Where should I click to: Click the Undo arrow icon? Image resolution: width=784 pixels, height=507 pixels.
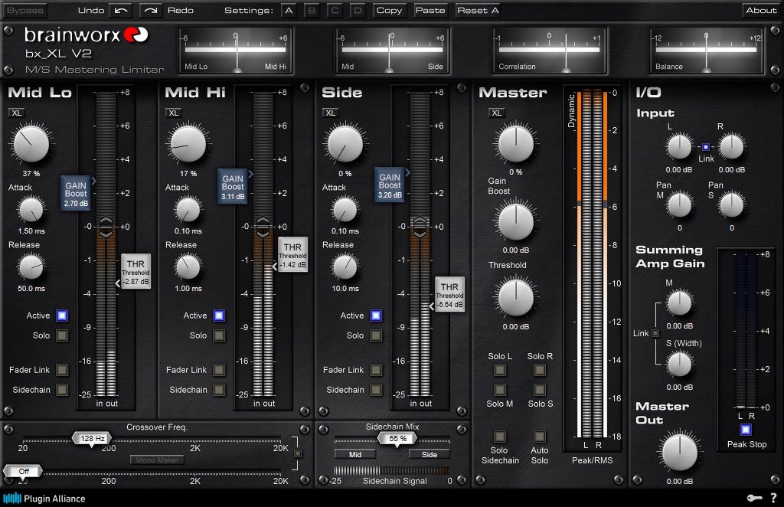[x=120, y=11]
